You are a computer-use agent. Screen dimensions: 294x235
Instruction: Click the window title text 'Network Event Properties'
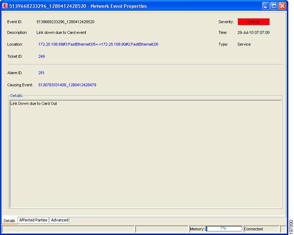coord(119,6)
